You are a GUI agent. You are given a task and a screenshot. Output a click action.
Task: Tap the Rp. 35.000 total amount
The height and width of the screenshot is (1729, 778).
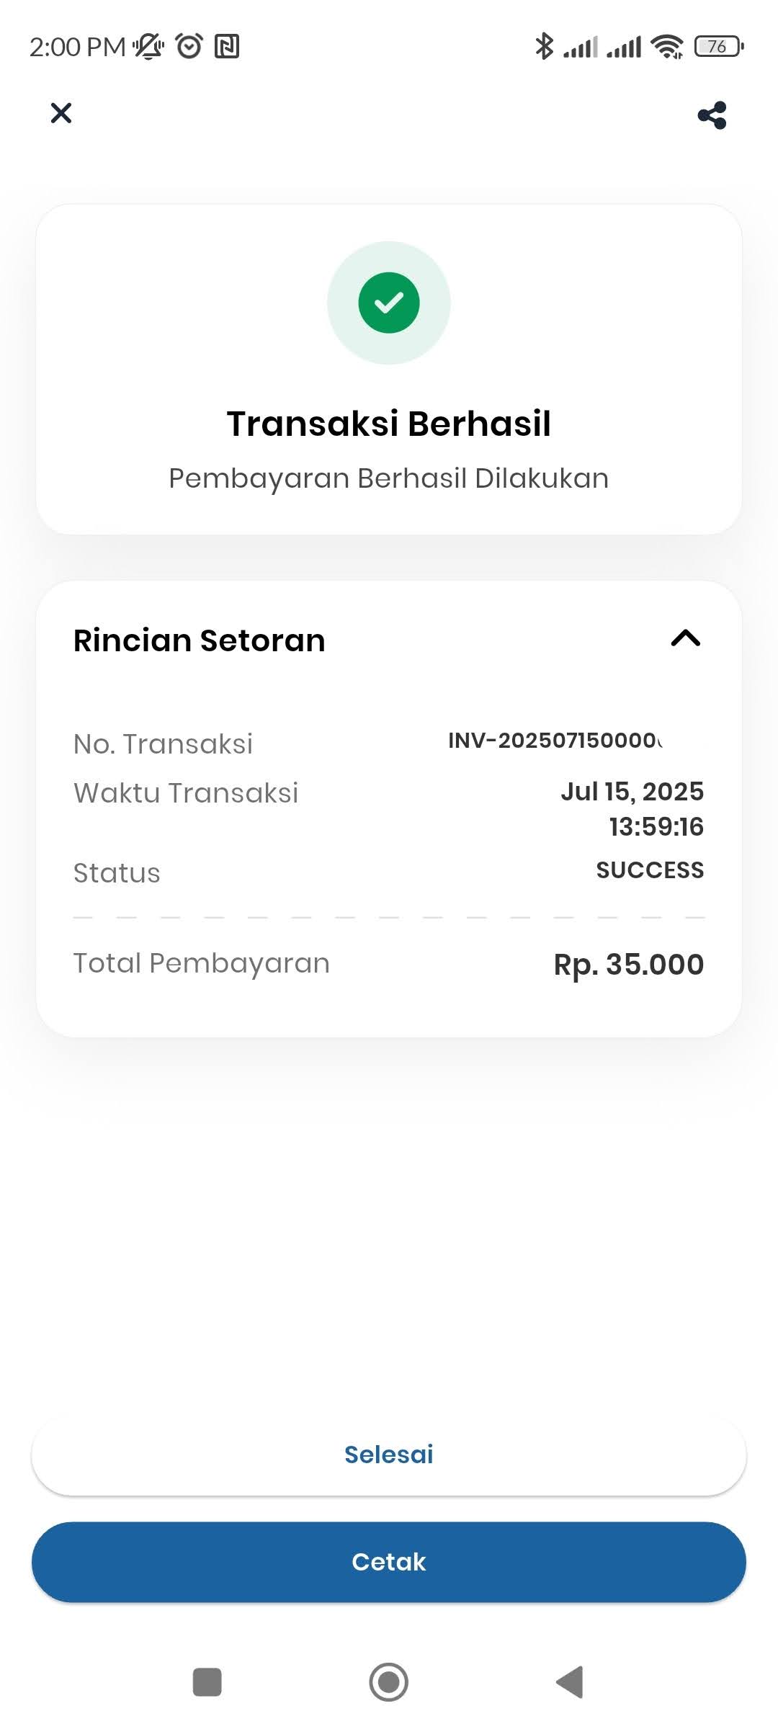tap(628, 965)
